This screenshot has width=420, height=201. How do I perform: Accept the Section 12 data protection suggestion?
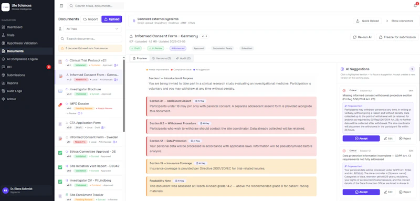pos(361,192)
